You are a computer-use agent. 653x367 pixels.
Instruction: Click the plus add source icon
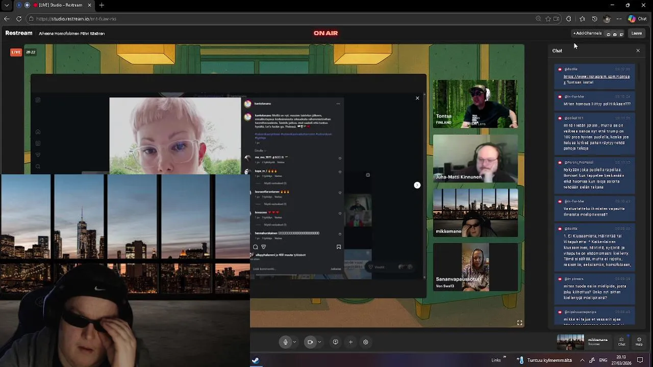[350, 342]
